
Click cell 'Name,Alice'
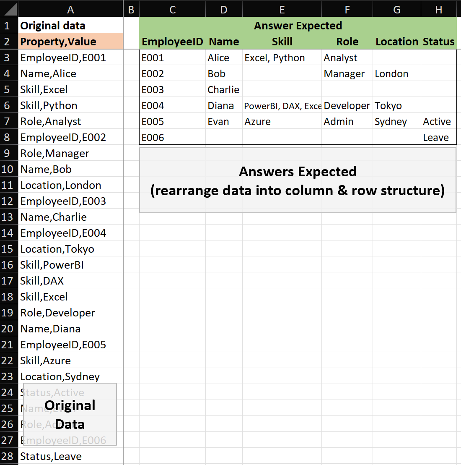70,73
